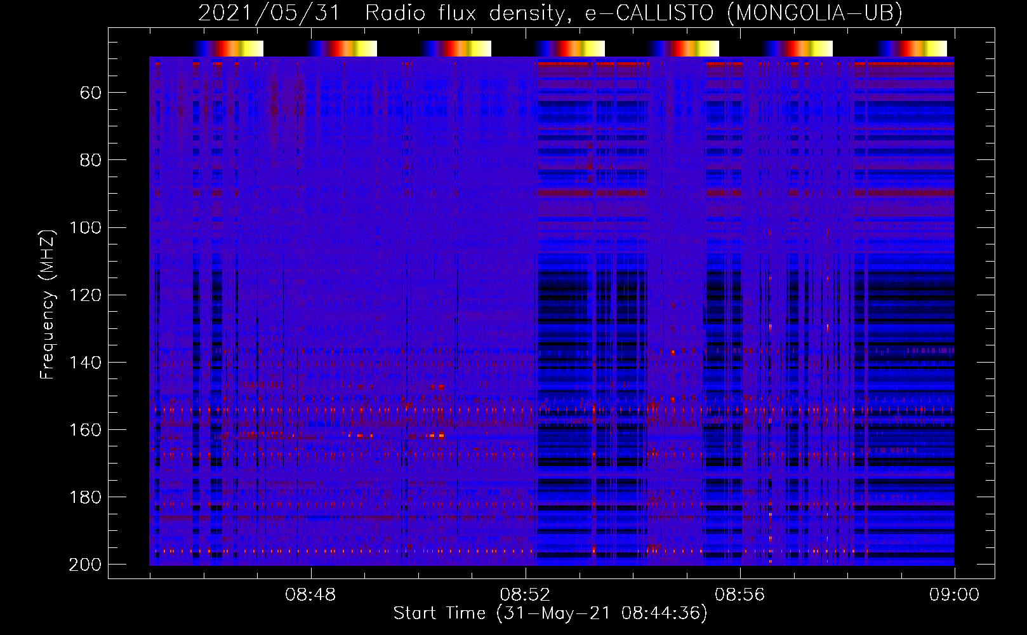Select the 160 MHz frequency tick label

point(86,430)
